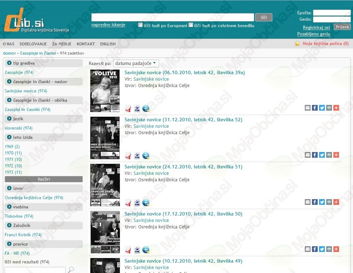Expand year list with 'Razširi' bar
The image size is (353, 273).
coord(44,179)
